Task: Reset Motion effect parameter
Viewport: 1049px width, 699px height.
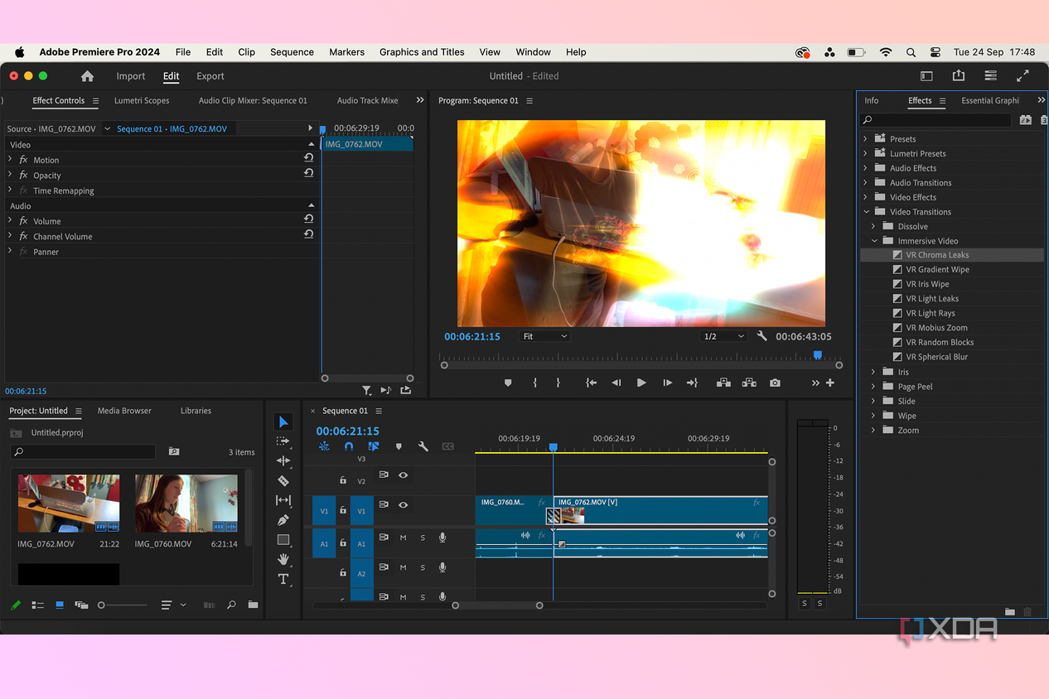Action: click(308, 158)
